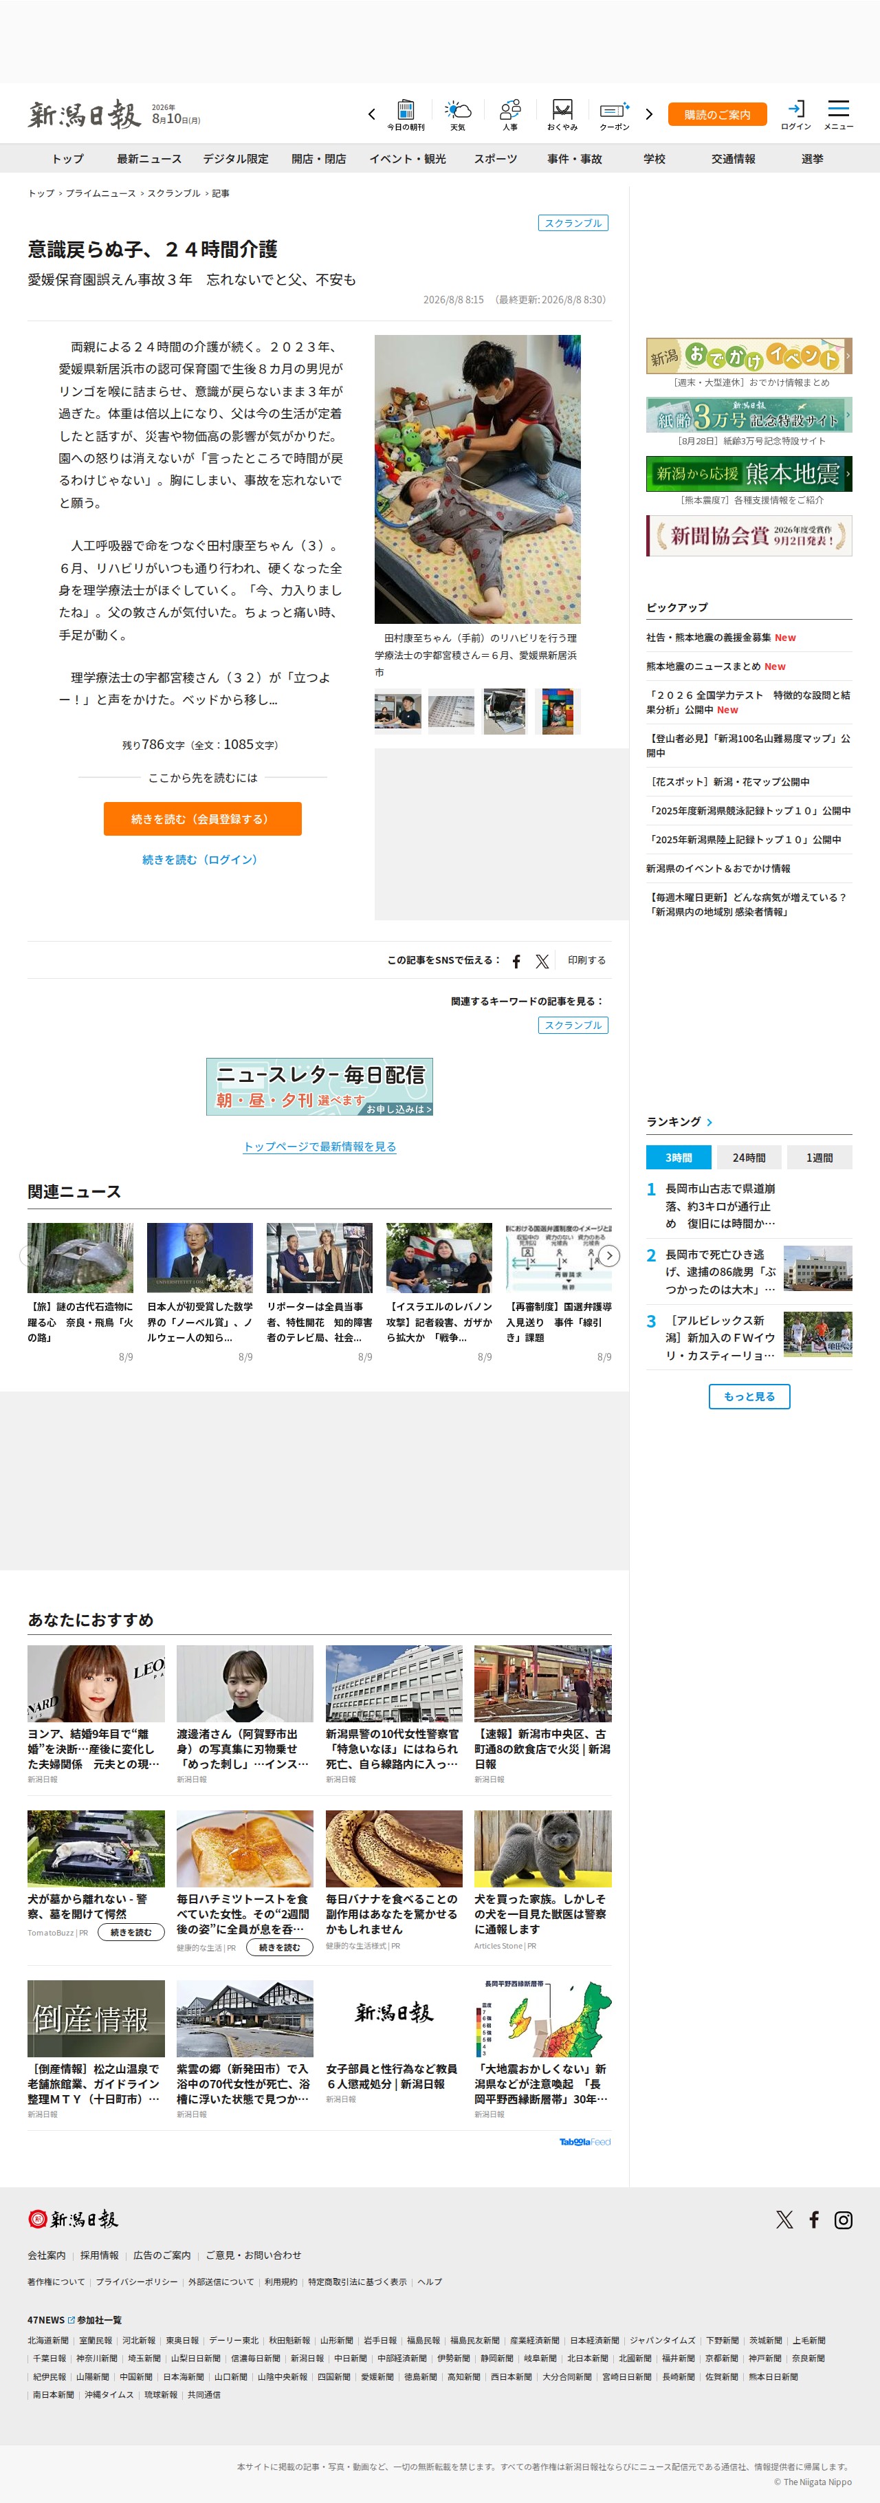Image resolution: width=880 pixels, height=2503 pixels.
Task: Share the article on Facebook
Action: click(517, 961)
